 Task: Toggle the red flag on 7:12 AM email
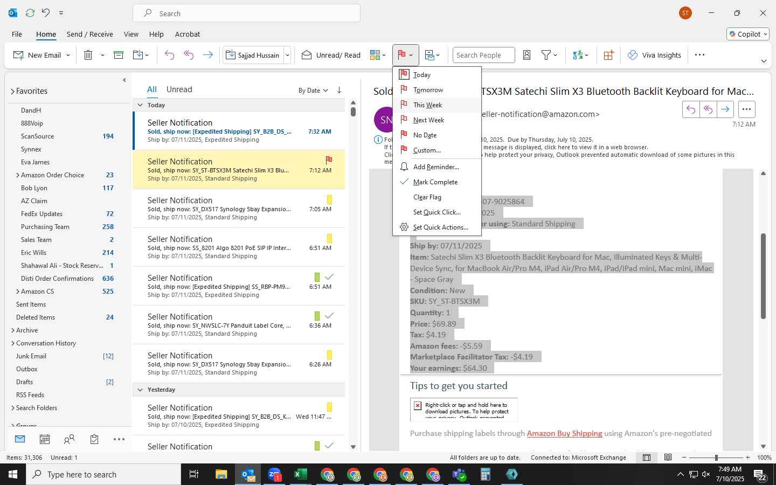pyautogui.click(x=329, y=160)
